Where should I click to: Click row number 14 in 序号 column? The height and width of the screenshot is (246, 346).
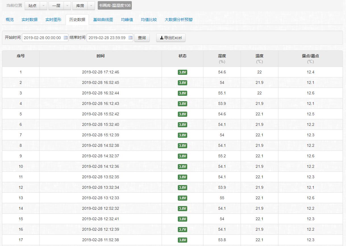[x=21, y=209]
